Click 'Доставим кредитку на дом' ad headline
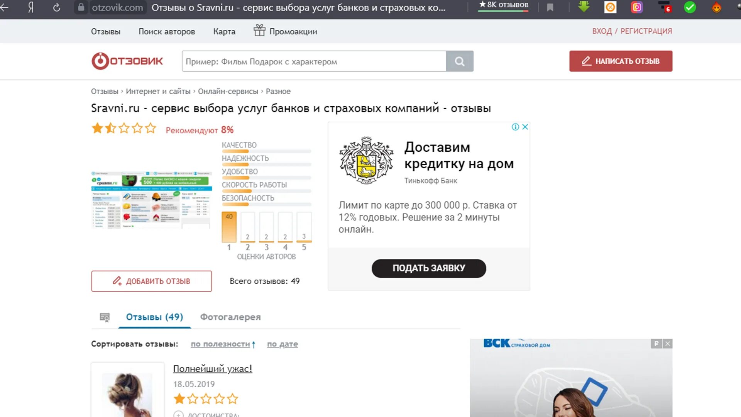The image size is (741, 417). [x=459, y=156]
